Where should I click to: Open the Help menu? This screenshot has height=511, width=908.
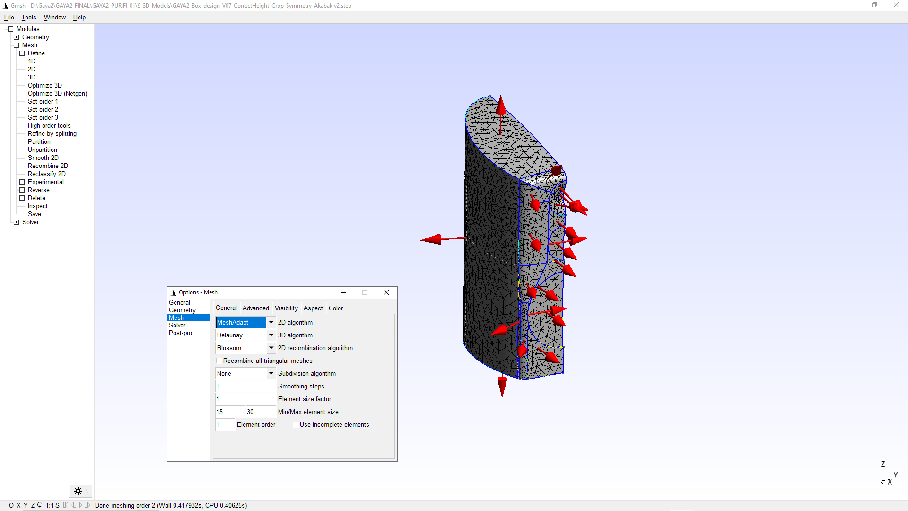[x=79, y=17]
